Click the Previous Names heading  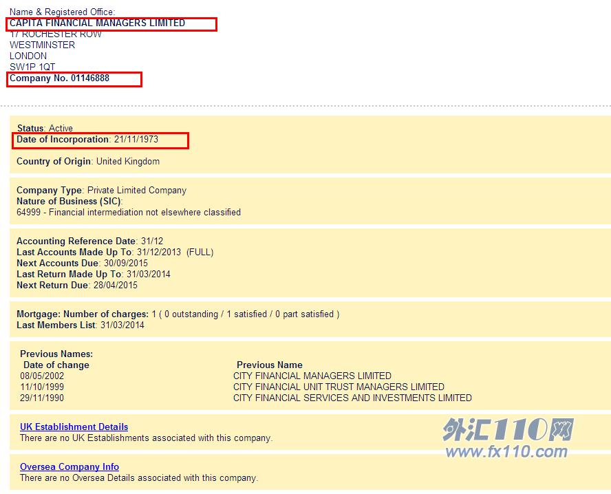(56, 354)
